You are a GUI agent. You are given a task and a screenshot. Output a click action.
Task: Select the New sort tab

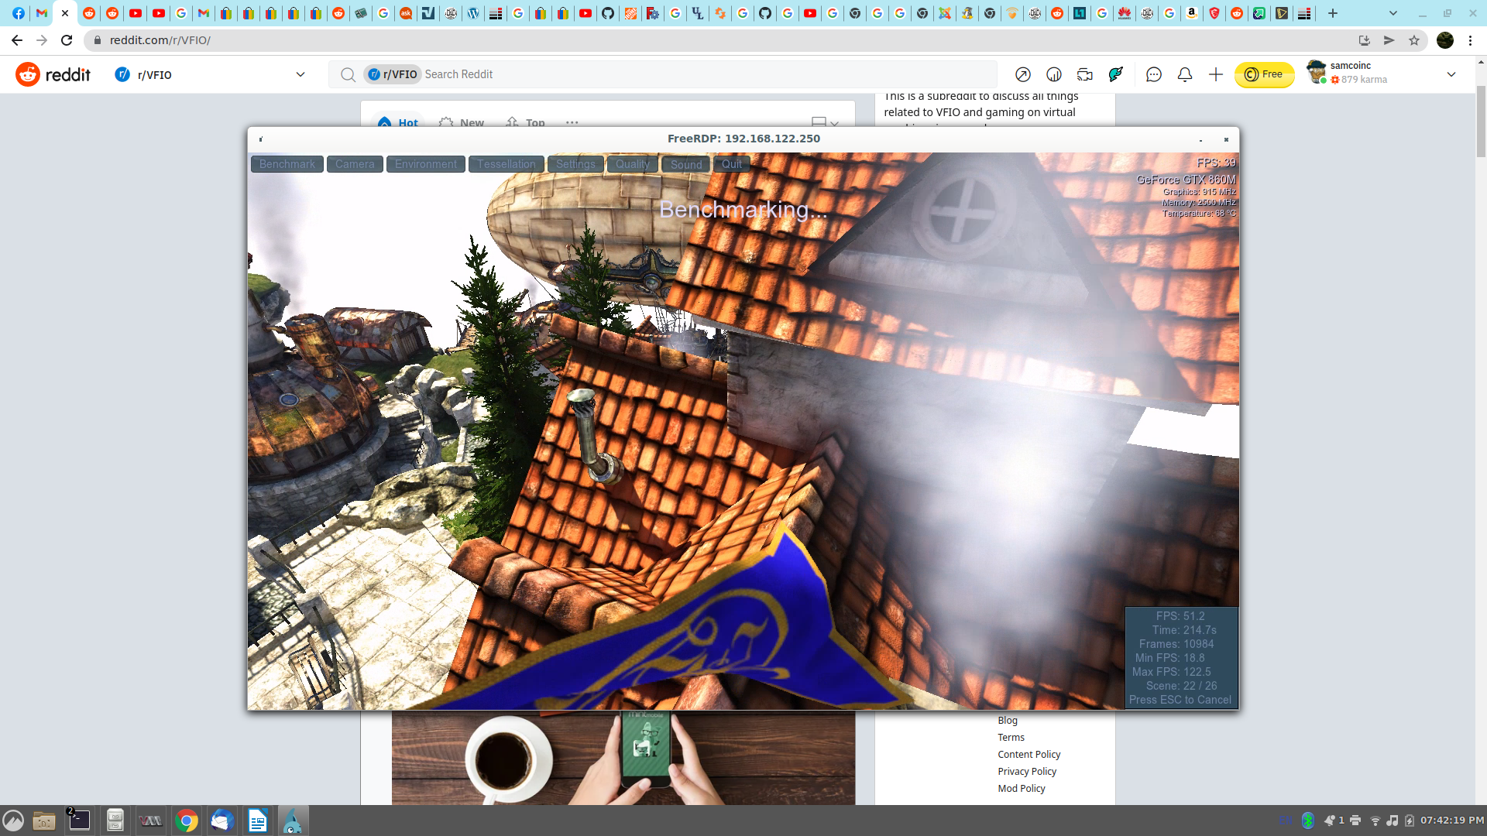(462, 122)
